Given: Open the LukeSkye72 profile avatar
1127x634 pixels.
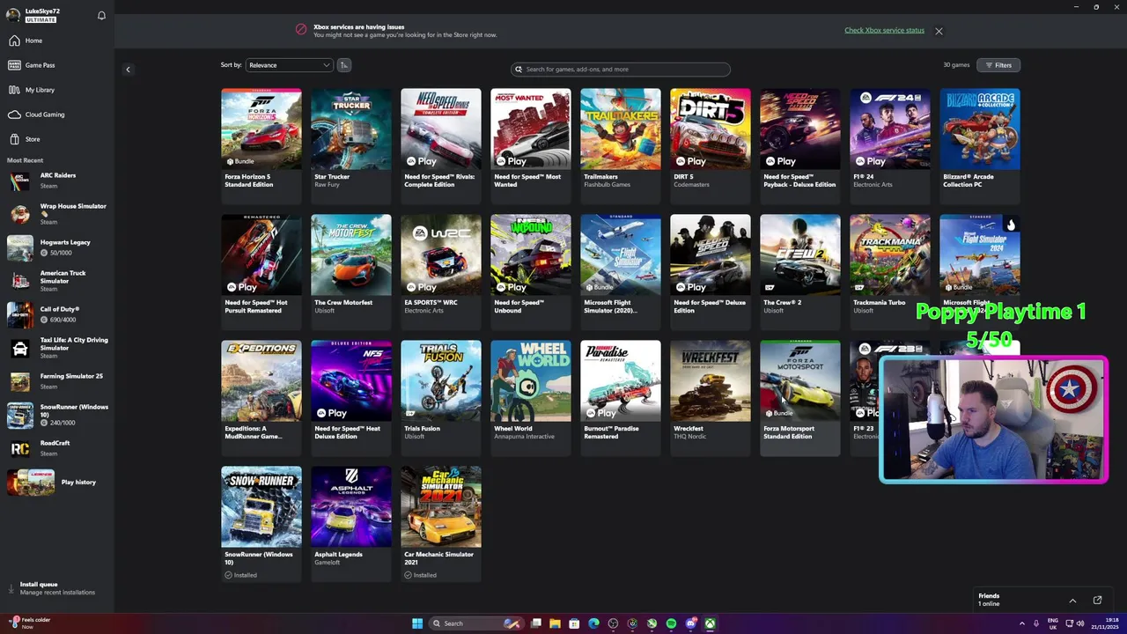Looking at the screenshot, I should [13, 15].
